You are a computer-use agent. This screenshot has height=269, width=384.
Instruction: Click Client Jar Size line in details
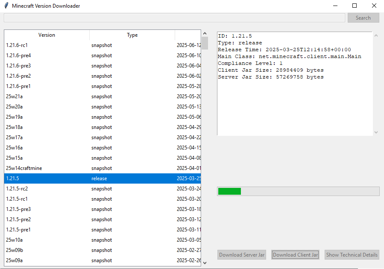pyautogui.click(x=271, y=70)
